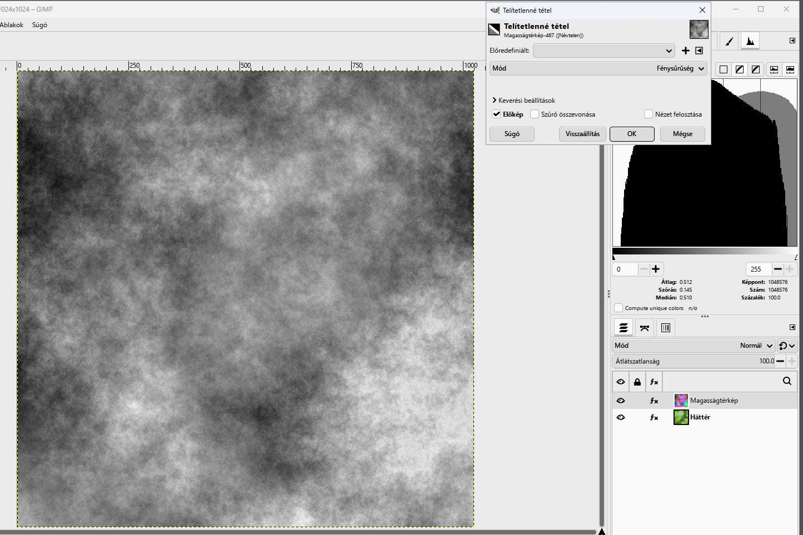Screen dimensions: 803x535
Task: Open the Channels dock tab
Action: pyautogui.click(x=666, y=328)
